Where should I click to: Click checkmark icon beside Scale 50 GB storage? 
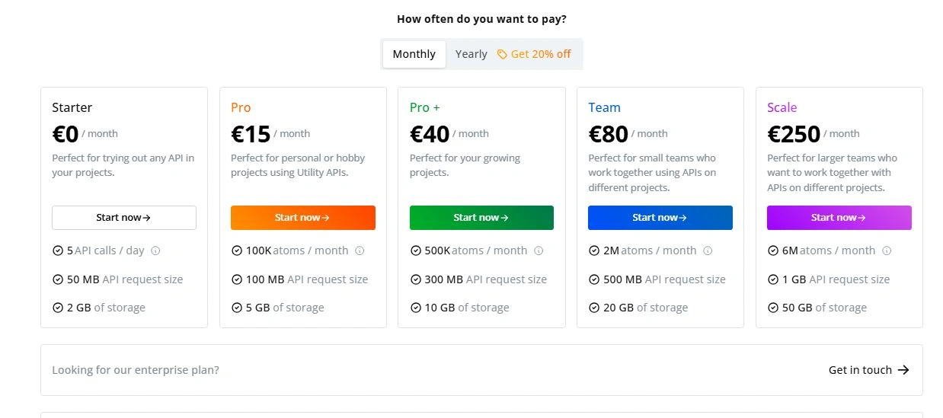(773, 308)
